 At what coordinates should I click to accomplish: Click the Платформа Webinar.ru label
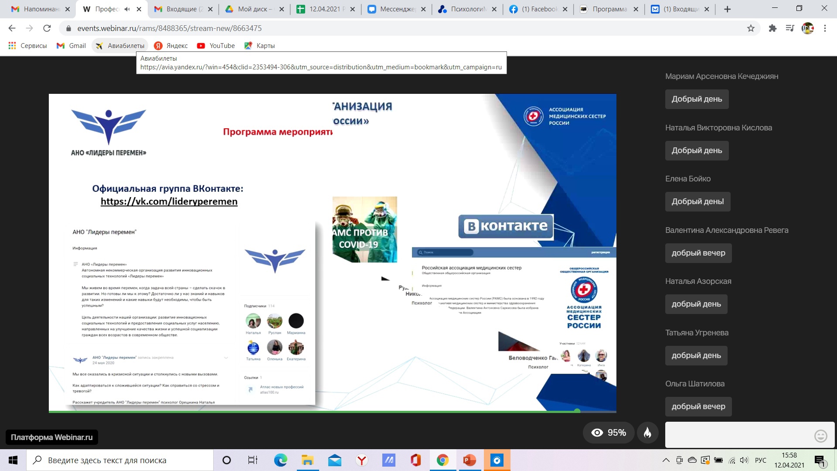(51, 437)
